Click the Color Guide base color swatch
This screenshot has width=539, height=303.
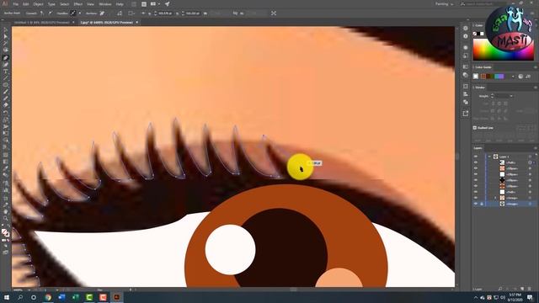tap(476, 77)
